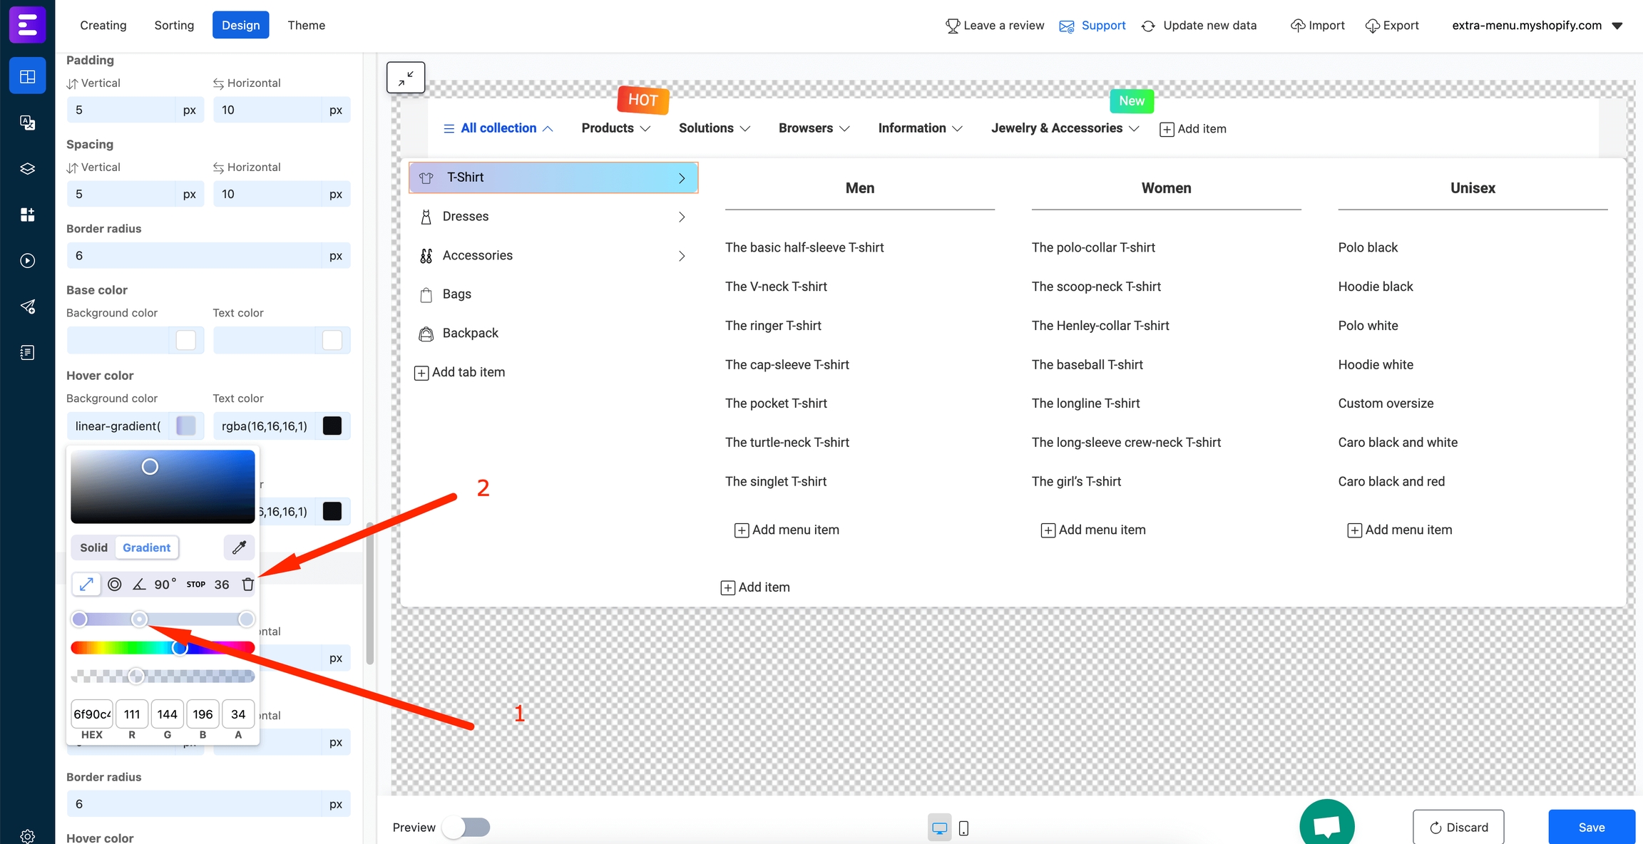Open the chat support bubble
The width and height of the screenshot is (1643, 844).
1326,827
